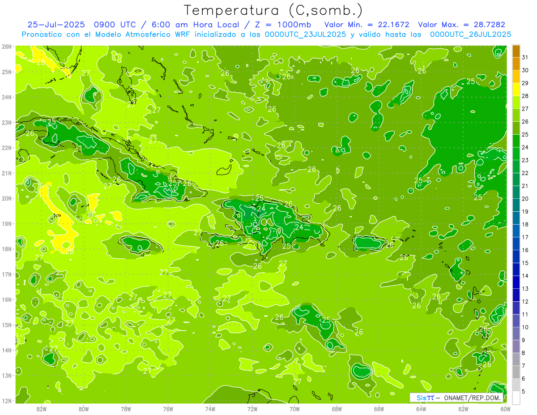Click longitude axis label 74W

(x=210, y=409)
